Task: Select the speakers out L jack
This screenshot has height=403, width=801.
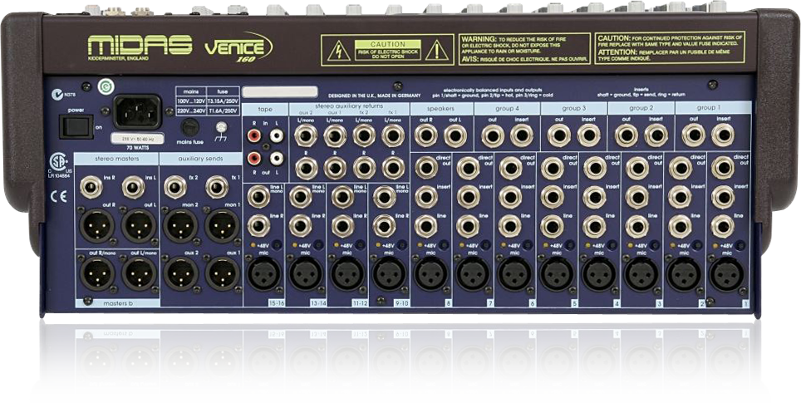Action: point(455,135)
